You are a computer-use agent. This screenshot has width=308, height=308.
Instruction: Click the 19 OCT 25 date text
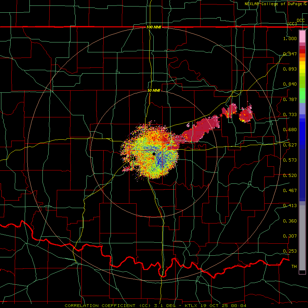coord(215,306)
